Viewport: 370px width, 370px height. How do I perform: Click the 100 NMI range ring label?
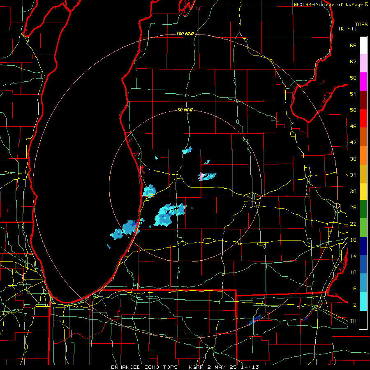[185, 34]
